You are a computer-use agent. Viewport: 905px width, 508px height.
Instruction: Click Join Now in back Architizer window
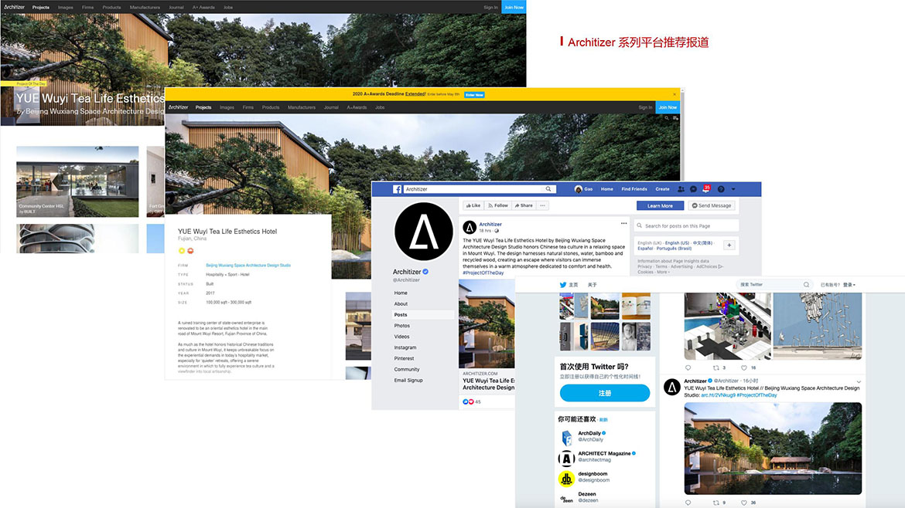pyautogui.click(x=514, y=7)
